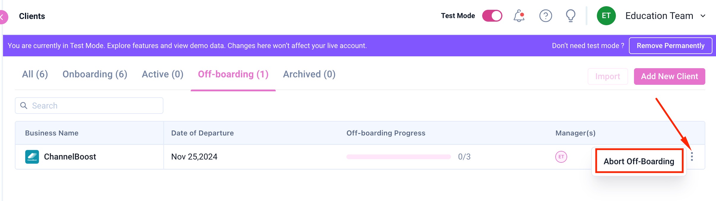Switch to the Onboarding (6) tab

pos(95,74)
